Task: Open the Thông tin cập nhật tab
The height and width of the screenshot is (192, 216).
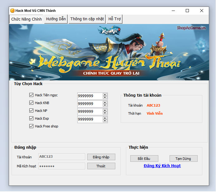Action: click(x=87, y=19)
